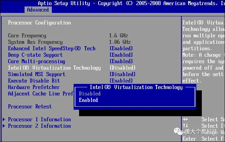Expand the Processor 2 Information submenu arrow

tap(4, 126)
